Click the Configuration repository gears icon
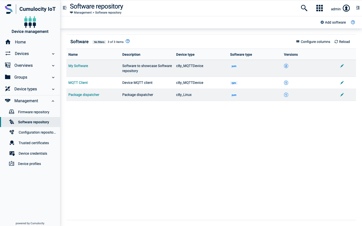This screenshot has height=226, width=362. click(12, 132)
